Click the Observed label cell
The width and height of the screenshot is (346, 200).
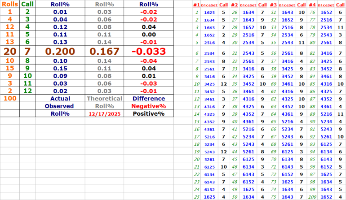[60, 106]
